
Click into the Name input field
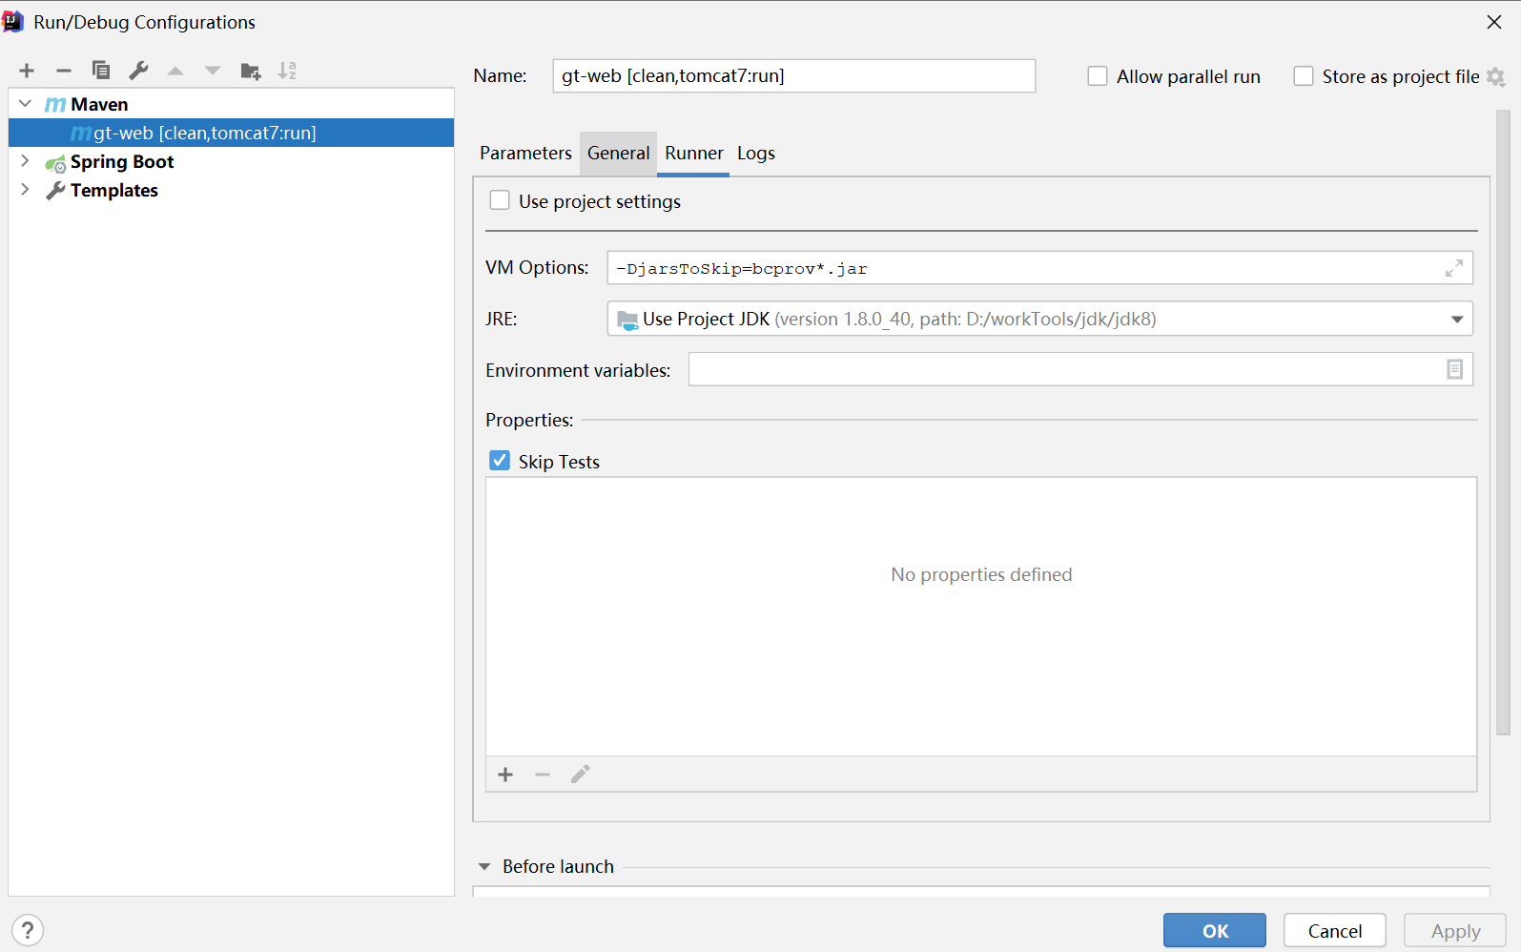tap(793, 76)
